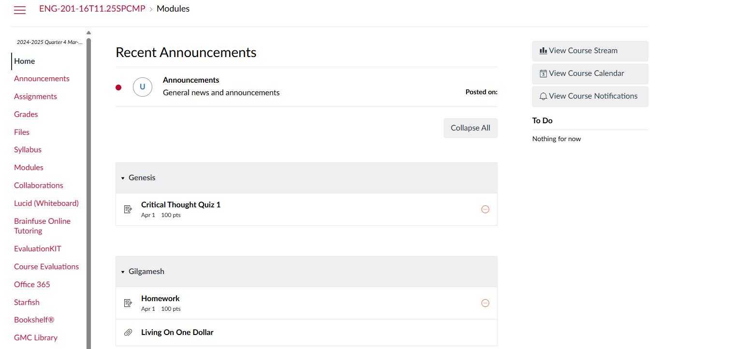Click the Homework incomplete status icon
This screenshot has height=349, width=744.
coord(485,303)
